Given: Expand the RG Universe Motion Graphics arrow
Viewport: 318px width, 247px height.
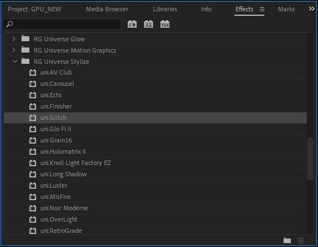Looking at the screenshot, I should pos(14,50).
